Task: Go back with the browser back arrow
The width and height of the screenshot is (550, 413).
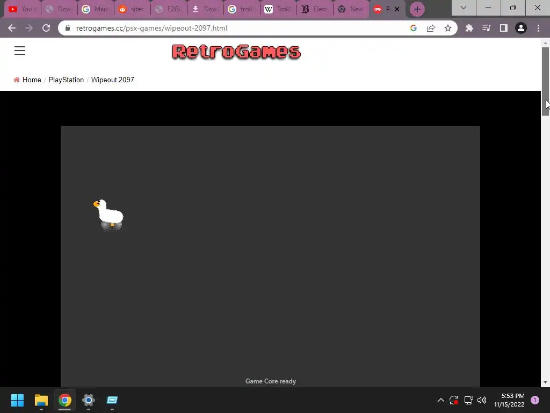Action: click(x=12, y=28)
